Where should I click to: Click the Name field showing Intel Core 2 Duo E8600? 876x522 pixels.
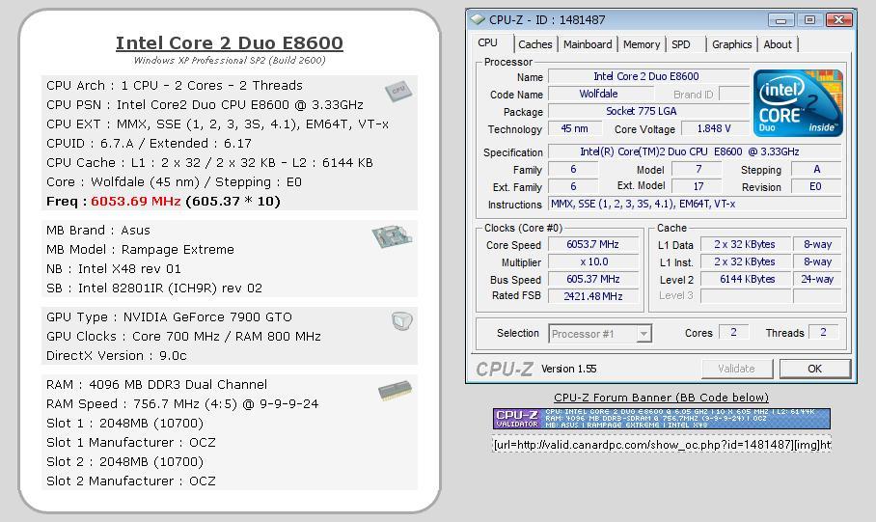(x=648, y=76)
